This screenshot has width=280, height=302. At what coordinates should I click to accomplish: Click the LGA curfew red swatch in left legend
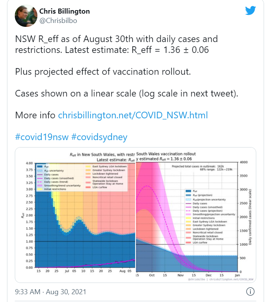pos(88,187)
